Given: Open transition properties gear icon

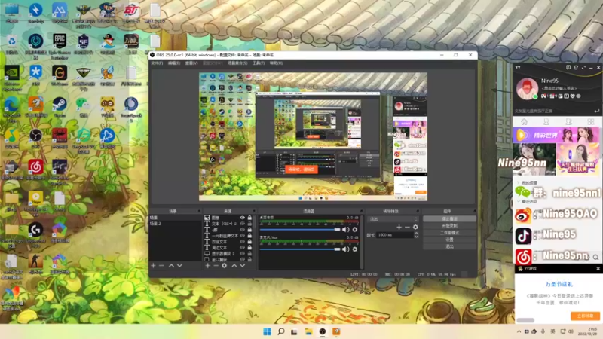Looking at the screenshot, I should click(x=415, y=228).
